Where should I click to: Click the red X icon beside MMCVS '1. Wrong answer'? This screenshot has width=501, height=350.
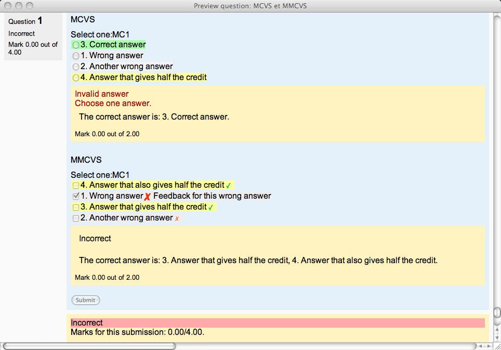(147, 197)
